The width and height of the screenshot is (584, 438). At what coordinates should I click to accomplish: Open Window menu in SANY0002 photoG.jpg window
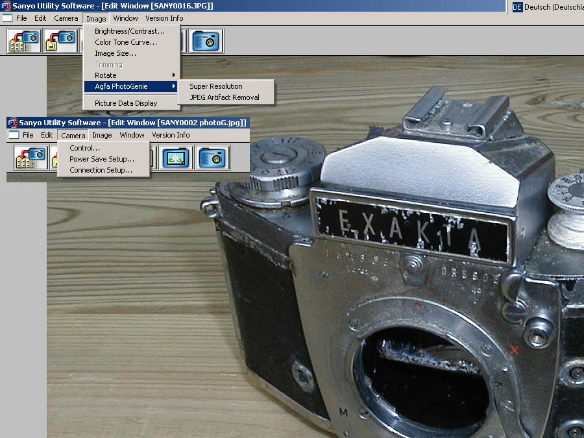click(x=132, y=135)
